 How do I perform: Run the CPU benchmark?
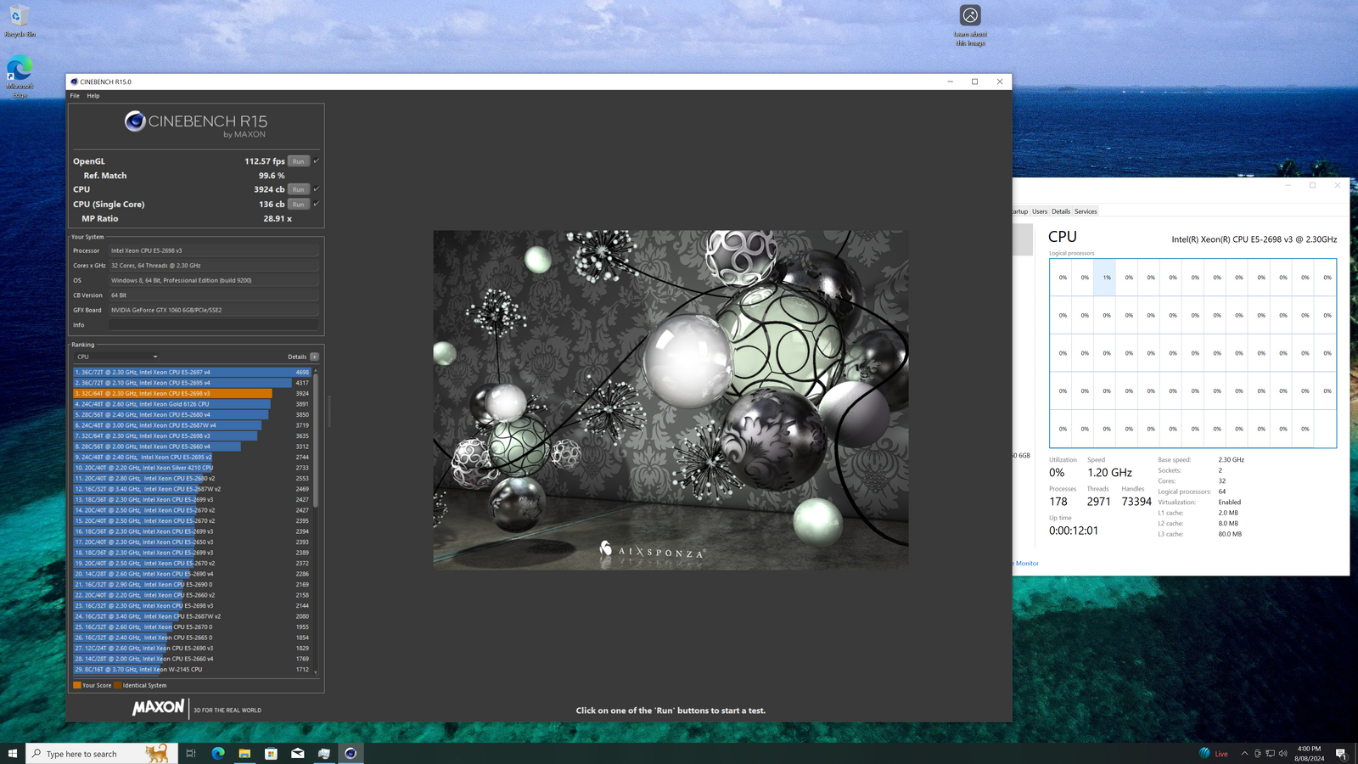[x=298, y=189]
